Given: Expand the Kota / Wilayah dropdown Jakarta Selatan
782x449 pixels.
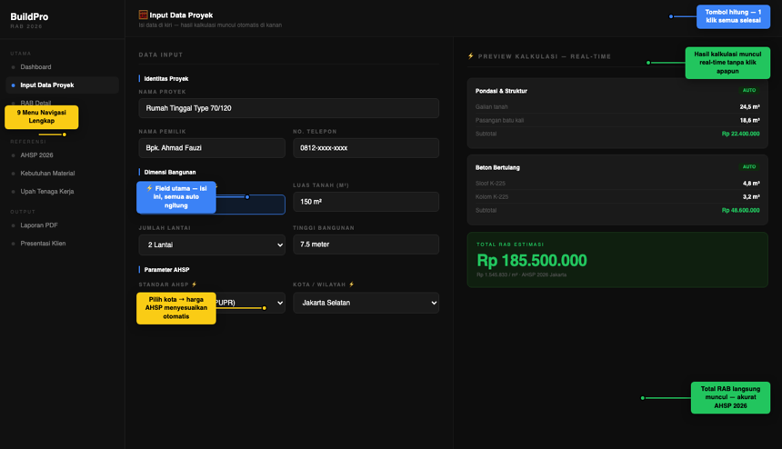Looking at the screenshot, I should pyautogui.click(x=366, y=303).
